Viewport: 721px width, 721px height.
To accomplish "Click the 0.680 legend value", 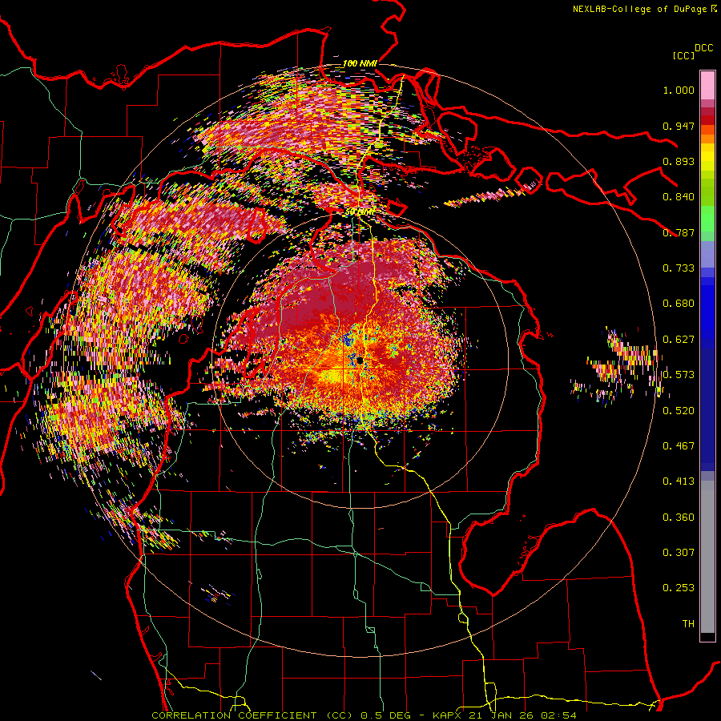I will click(x=679, y=304).
